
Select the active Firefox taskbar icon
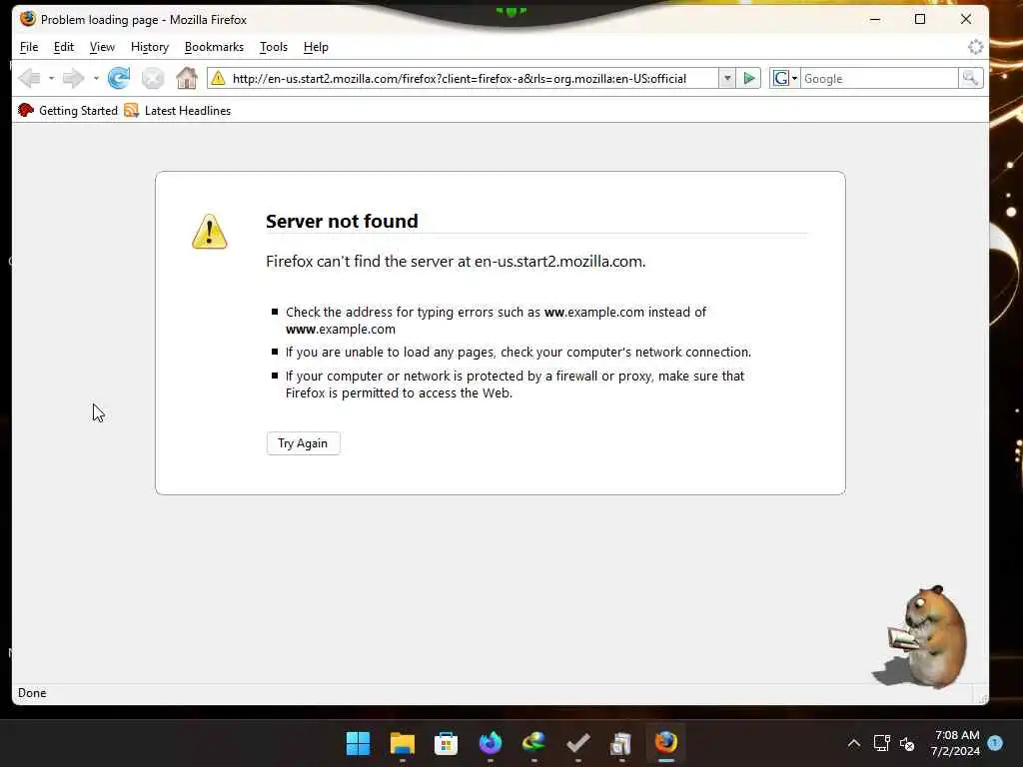[x=666, y=743]
